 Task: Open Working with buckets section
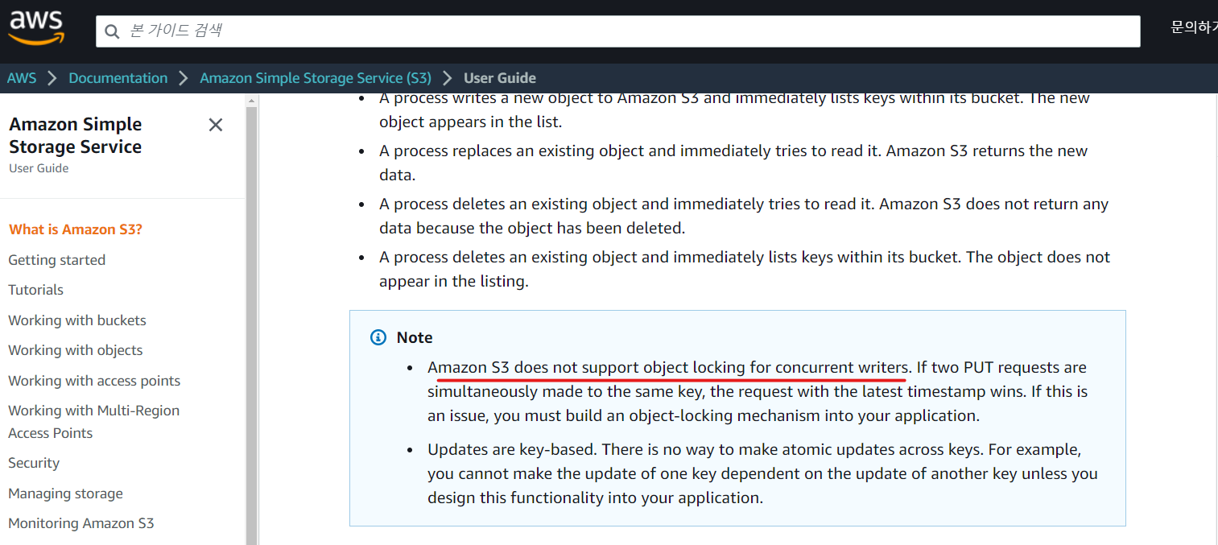click(x=77, y=320)
